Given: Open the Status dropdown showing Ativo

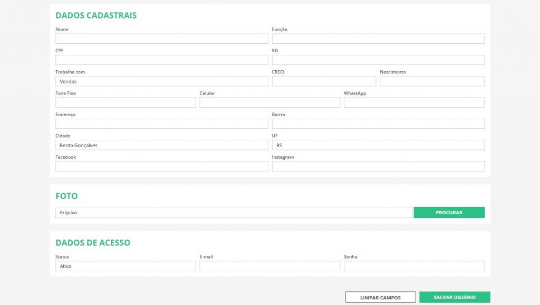Looking at the screenshot, I should tap(126, 266).
